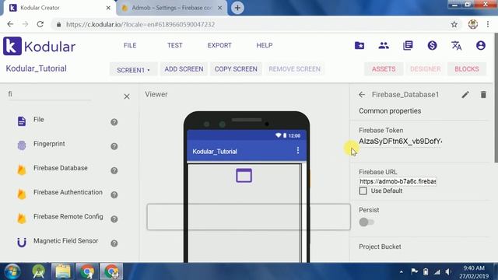Open the account profile icon
Image resolution: width=498 pixels, height=280 pixels.
point(481,46)
